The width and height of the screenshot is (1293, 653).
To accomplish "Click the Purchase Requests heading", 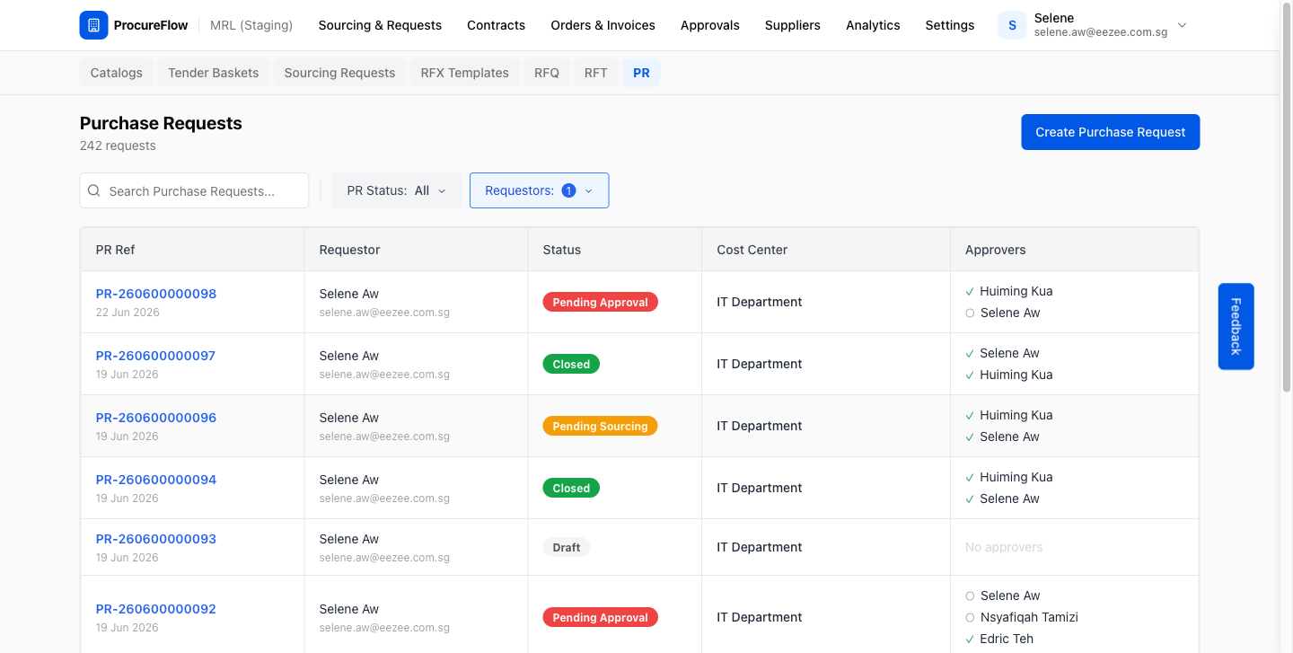I will 161,123.
